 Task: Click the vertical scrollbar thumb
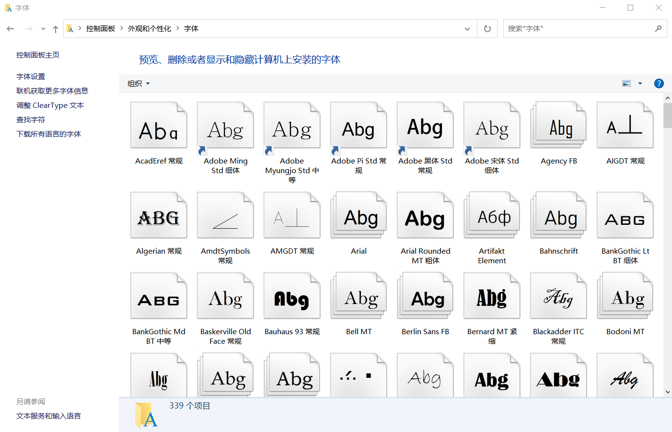pyautogui.click(x=668, y=116)
